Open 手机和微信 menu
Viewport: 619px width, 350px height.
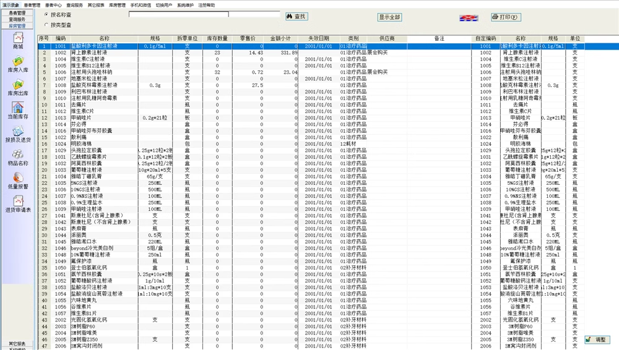tap(141, 5)
